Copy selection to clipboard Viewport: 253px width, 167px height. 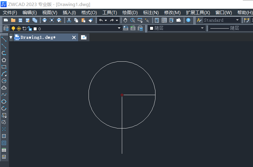coord(76,20)
